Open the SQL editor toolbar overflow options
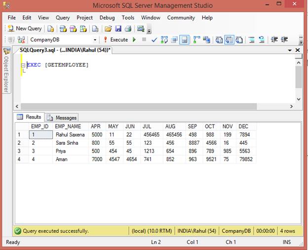Screen dimensions: 308x250 click(301, 40)
